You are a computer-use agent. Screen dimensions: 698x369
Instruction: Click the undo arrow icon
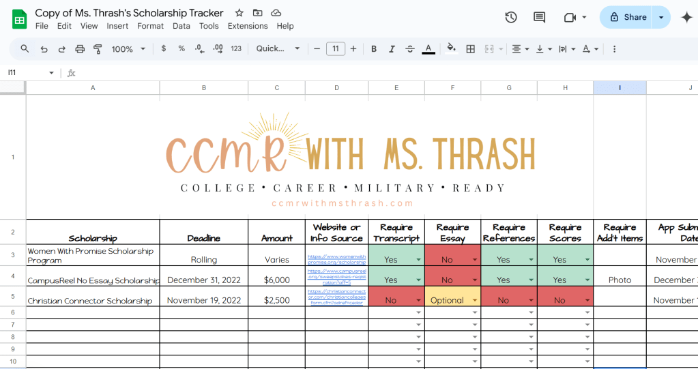44,49
